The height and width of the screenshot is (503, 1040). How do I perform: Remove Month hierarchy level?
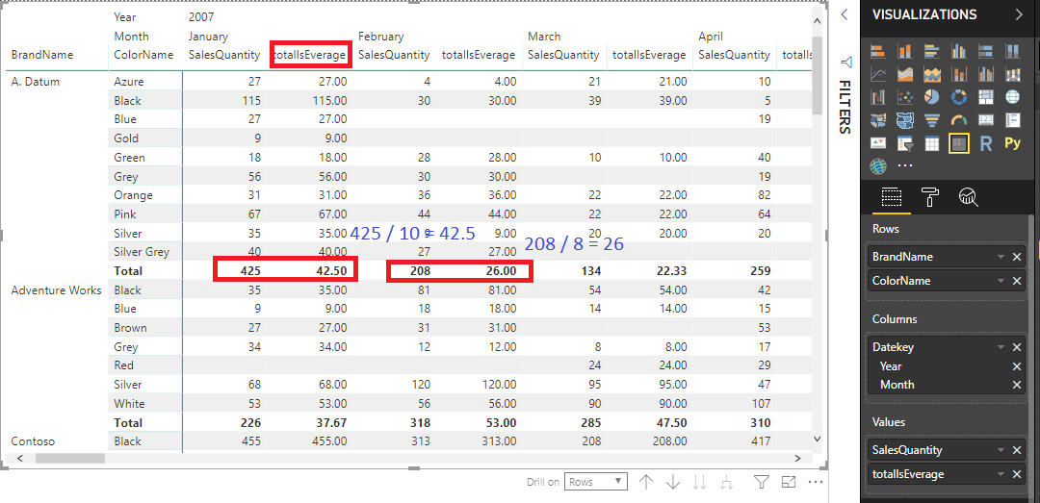pos(1017,385)
